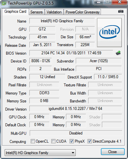Toggle the DirectCompute 4.1 checkbox
The height and width of the screenshot is (159, 128).
click(89, 141)
